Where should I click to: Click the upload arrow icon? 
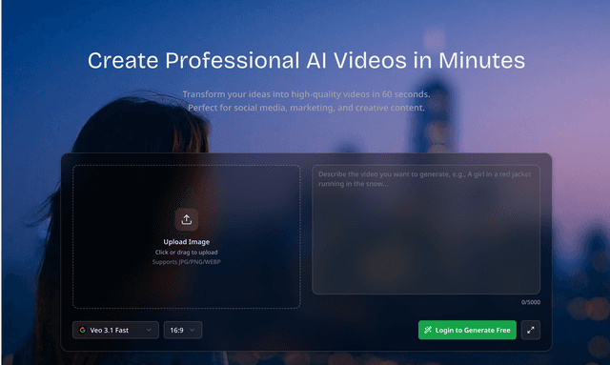pos(187,219)
